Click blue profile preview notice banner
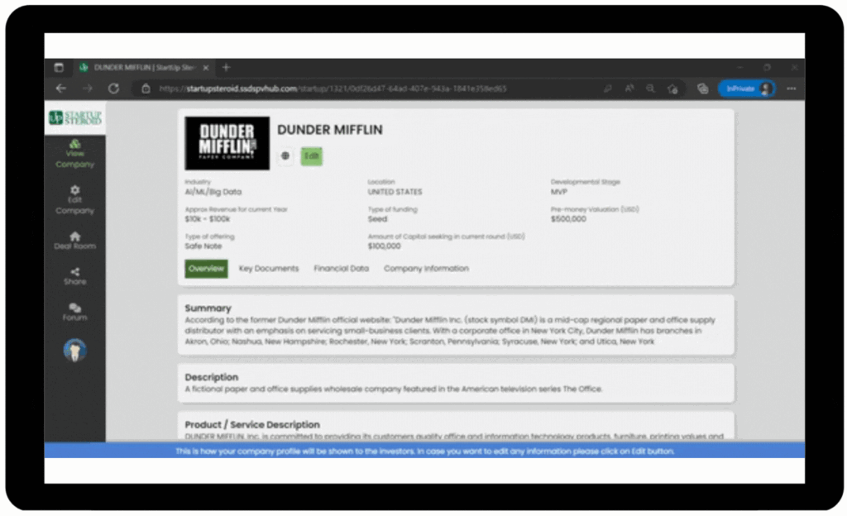This screenshot has height=516, width=847. (x=424, y=451)
